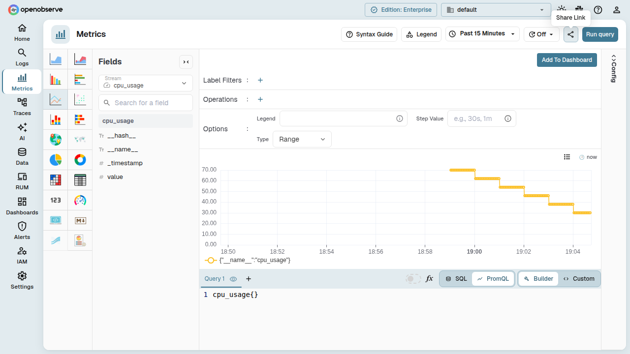Click the Share Link icon button

pyautogui.click(x=571, y=34)
